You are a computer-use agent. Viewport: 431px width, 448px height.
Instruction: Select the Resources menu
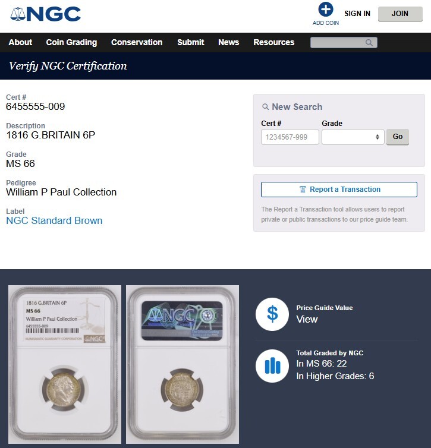click(274, 42)
